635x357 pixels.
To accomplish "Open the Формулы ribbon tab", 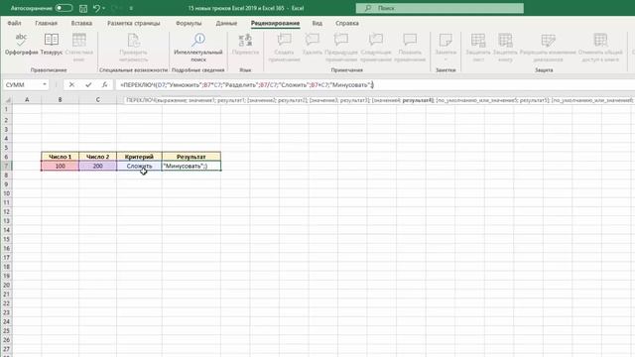I will (x=189, y=23).
